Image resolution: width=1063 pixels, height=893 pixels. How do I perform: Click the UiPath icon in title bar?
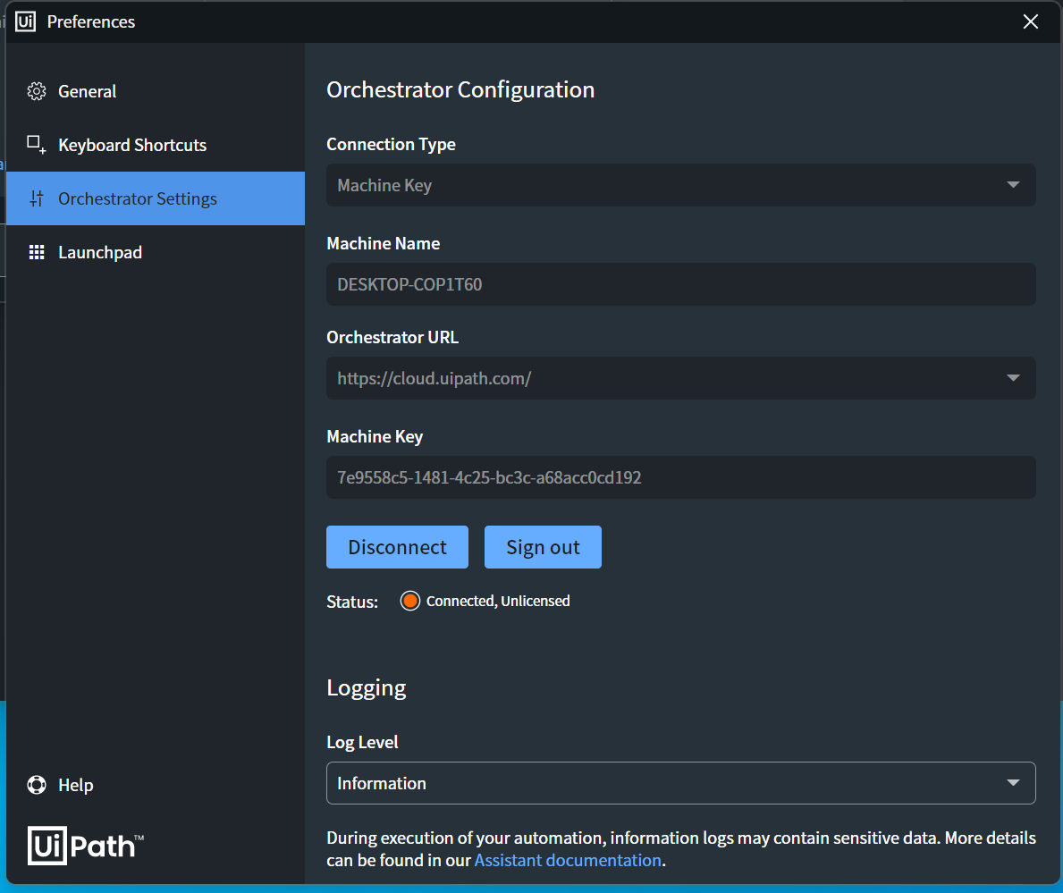tap(25, 21)
